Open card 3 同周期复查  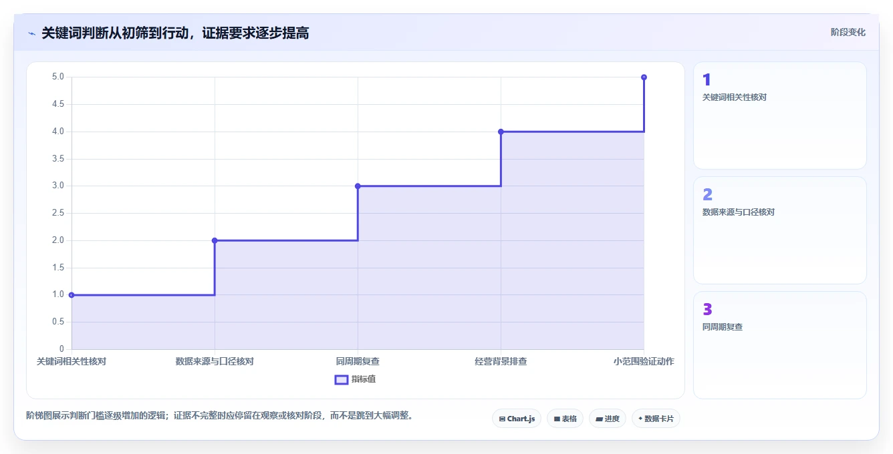pos(779,345)
